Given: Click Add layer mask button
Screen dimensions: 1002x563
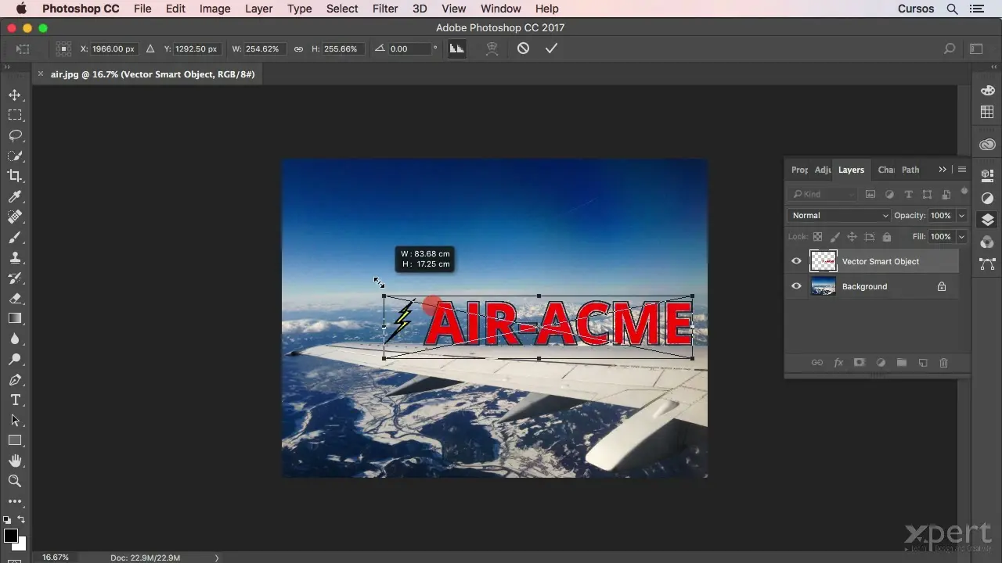Looking at the screenshot, I should [860, 363].
